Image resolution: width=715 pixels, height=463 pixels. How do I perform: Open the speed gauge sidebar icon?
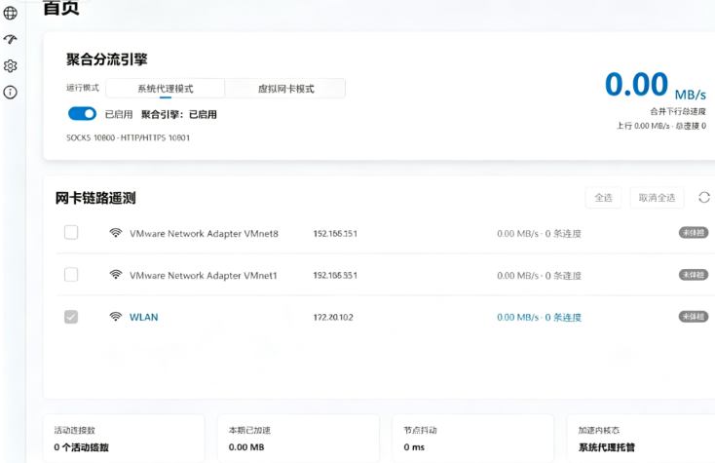[x=10, y=39]
